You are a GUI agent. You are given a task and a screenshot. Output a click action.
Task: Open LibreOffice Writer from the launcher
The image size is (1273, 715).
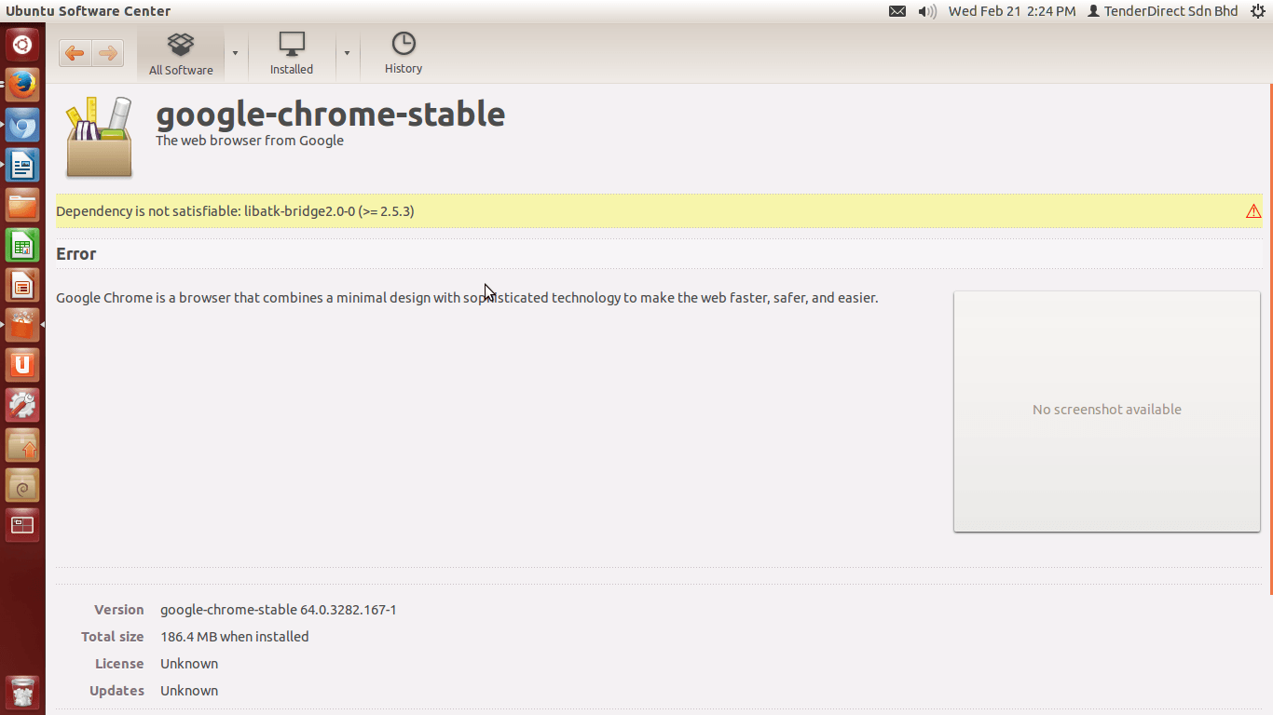(22, 165)
